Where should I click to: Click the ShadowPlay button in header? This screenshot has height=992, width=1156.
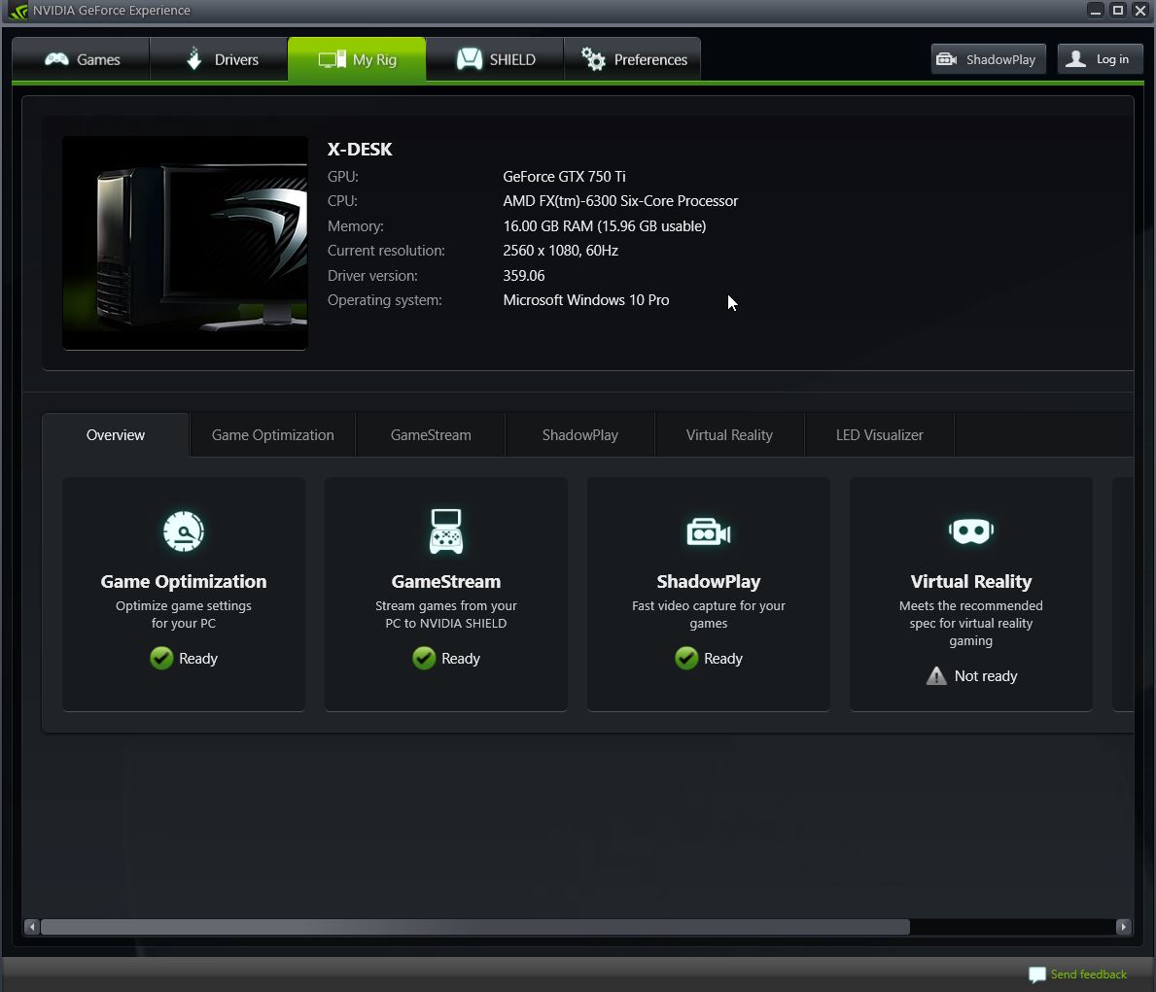tap(988, 59)
